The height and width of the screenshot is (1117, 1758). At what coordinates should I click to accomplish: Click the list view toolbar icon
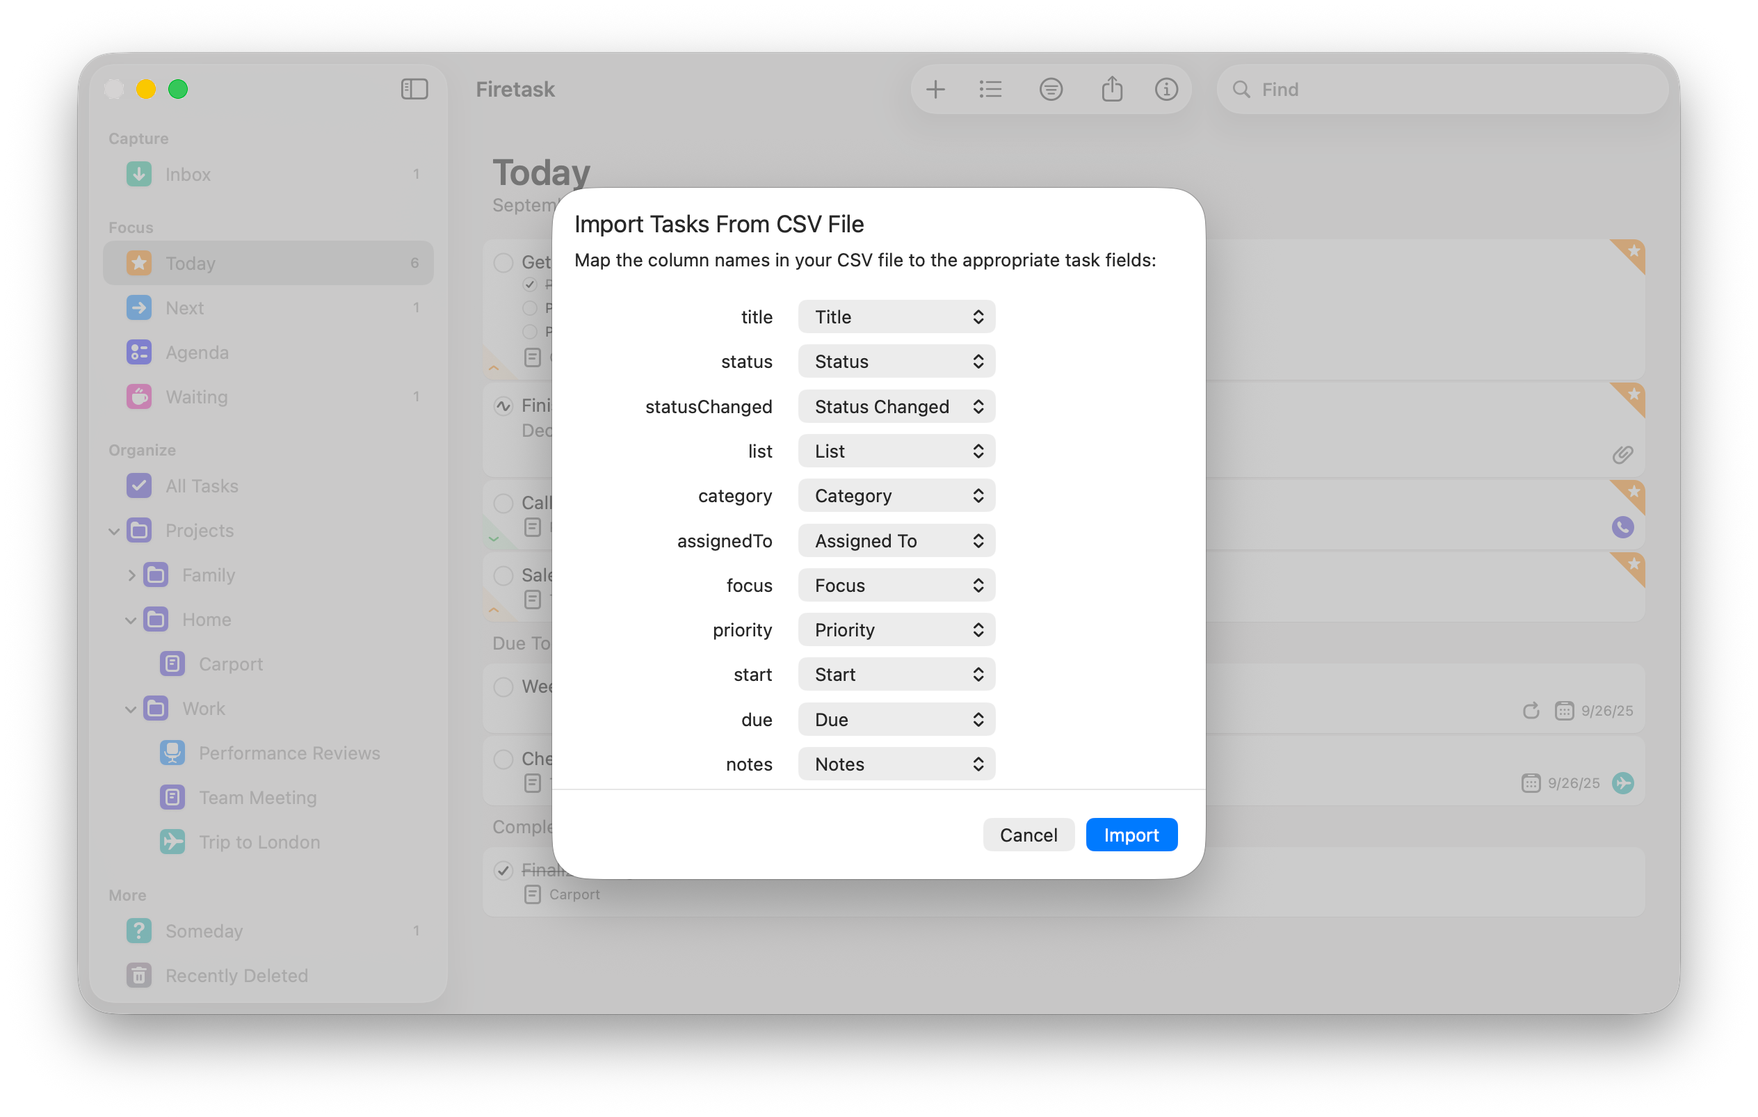(990, 89)
